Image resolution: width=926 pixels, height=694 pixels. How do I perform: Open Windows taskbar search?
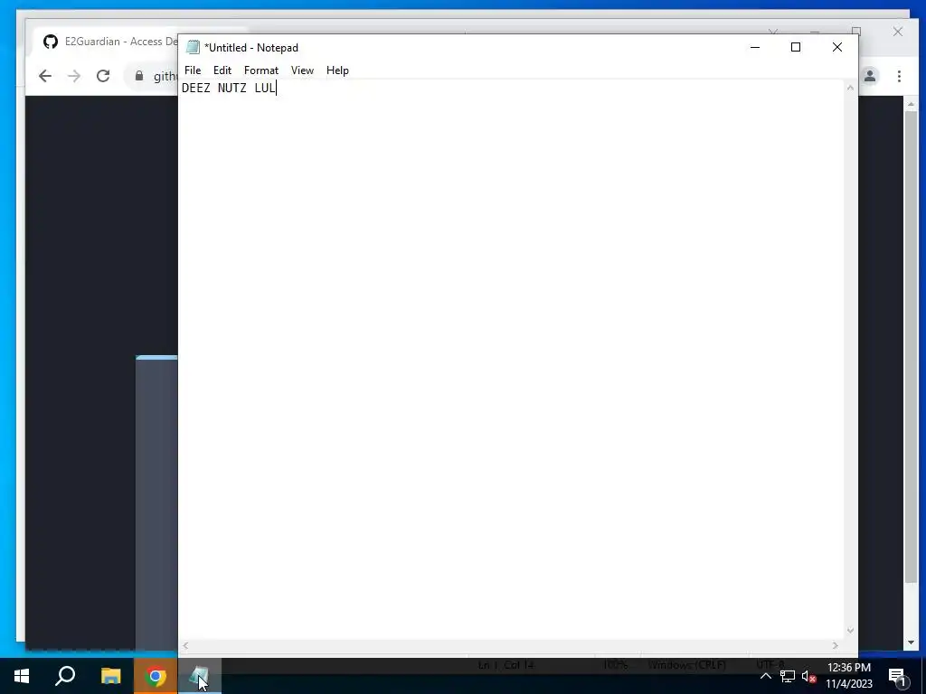tap(65, 676)
